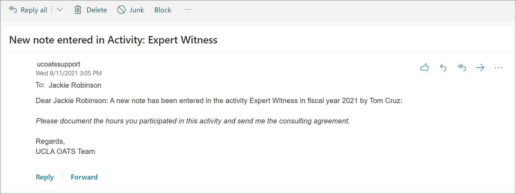The width and height of the screenshot is (516, 194).
Task: Click the Junk circle-slash icon
Action: (x=121, y=10)
